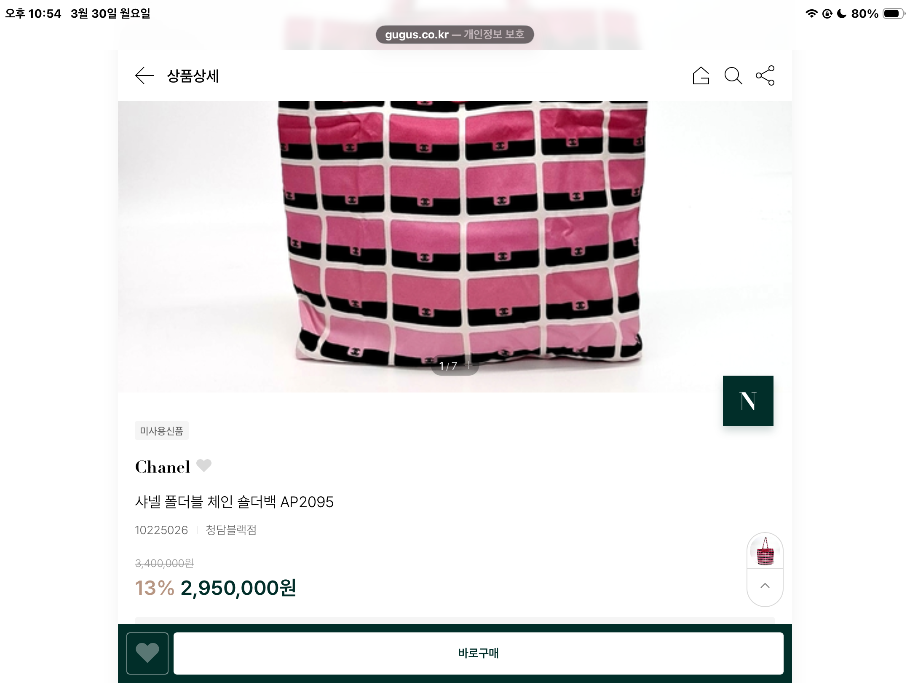Tap the 1/7 image page indicator
The height and width of the screenshot is (683, 910).
point(448,366)
